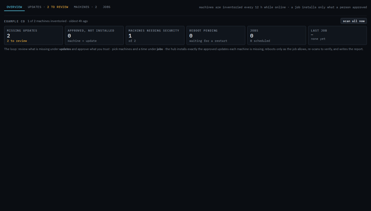
Task: Open the Machines Needing Security card
Action: click(155, 35)
